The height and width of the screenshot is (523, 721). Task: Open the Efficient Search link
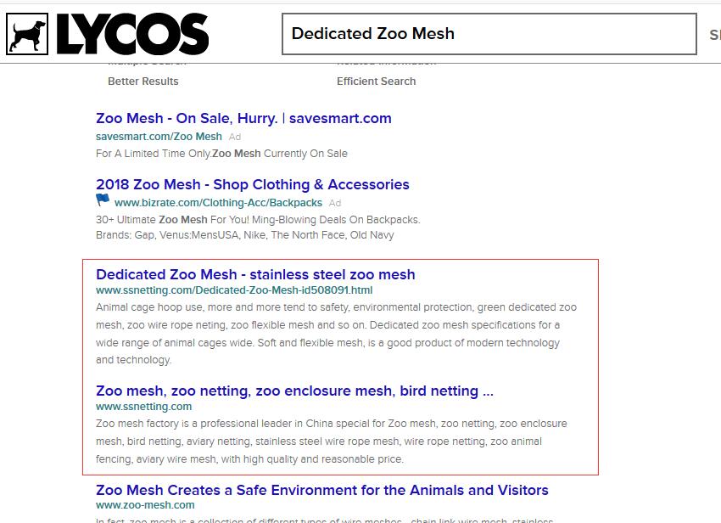(376, 81)
